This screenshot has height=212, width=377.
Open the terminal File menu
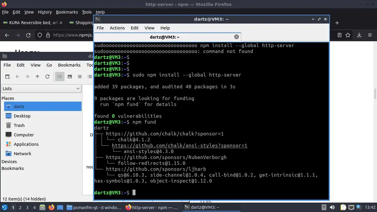coord(100,28)
